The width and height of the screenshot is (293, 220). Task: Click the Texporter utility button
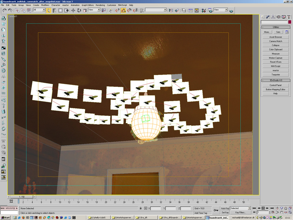click(x=276, y=74)
